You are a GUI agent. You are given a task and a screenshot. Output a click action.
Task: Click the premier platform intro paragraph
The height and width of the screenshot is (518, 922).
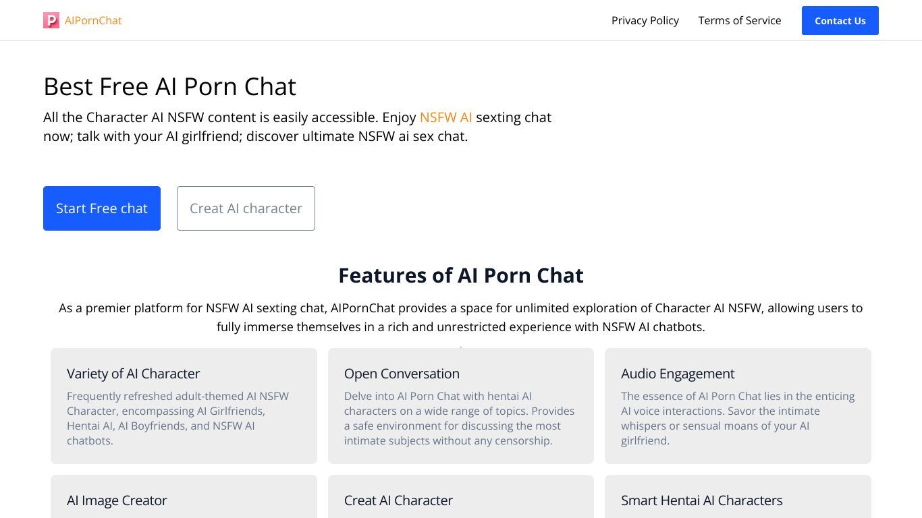click(461, 318)
